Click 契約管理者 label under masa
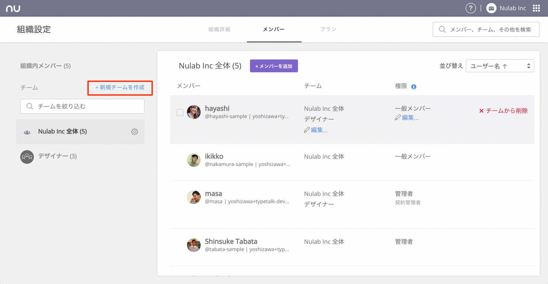This screenshot has width=548, height=284. point(408,202)
